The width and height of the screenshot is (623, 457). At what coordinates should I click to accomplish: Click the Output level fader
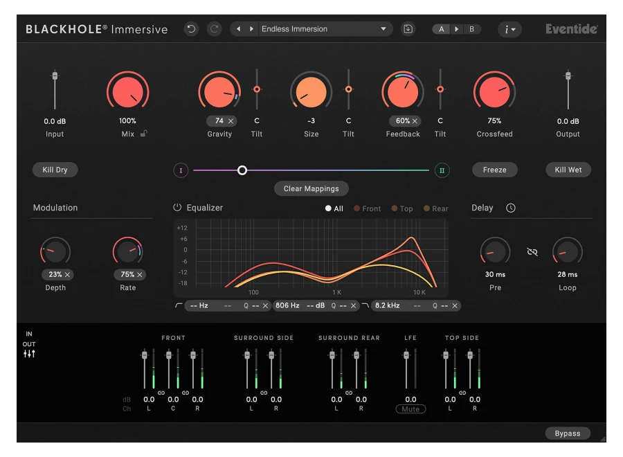(x=568, y=75)
